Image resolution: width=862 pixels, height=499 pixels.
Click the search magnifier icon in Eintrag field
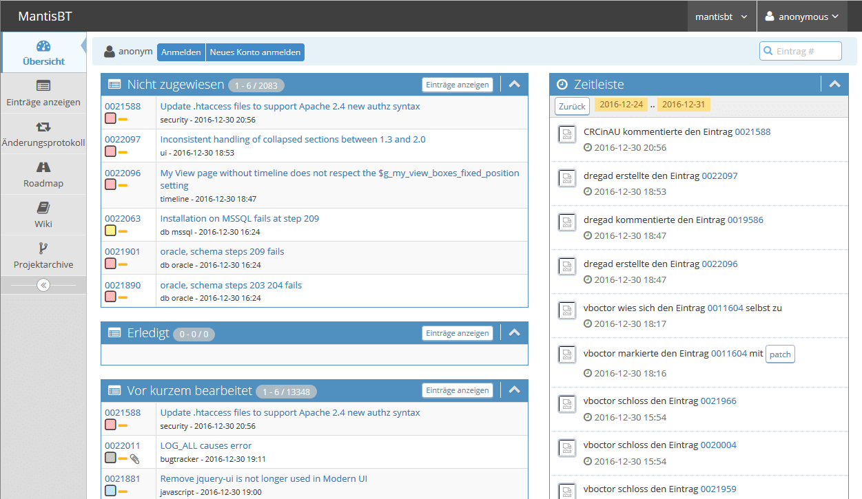768,51
